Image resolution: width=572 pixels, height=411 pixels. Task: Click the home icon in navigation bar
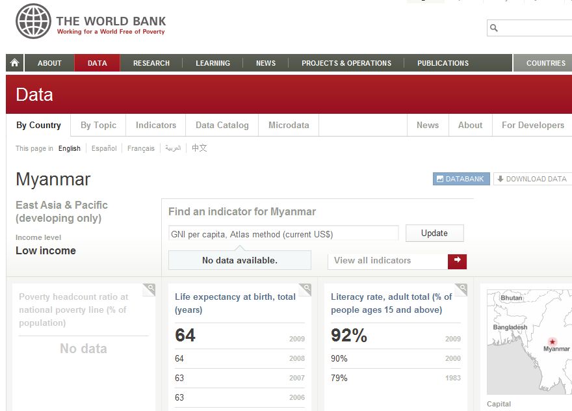(15, 63)
